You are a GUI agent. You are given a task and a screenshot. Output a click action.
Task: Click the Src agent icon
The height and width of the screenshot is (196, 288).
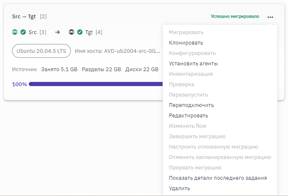15,32
